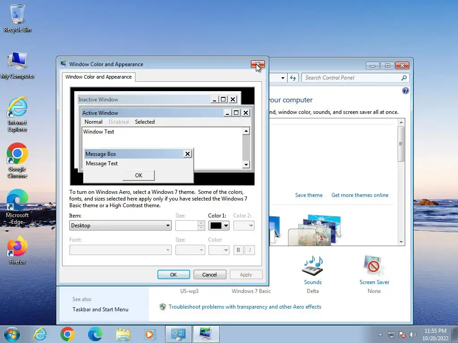Open the Recycle Bin desktop icon
458x343 pixels.
pos(17,18)
